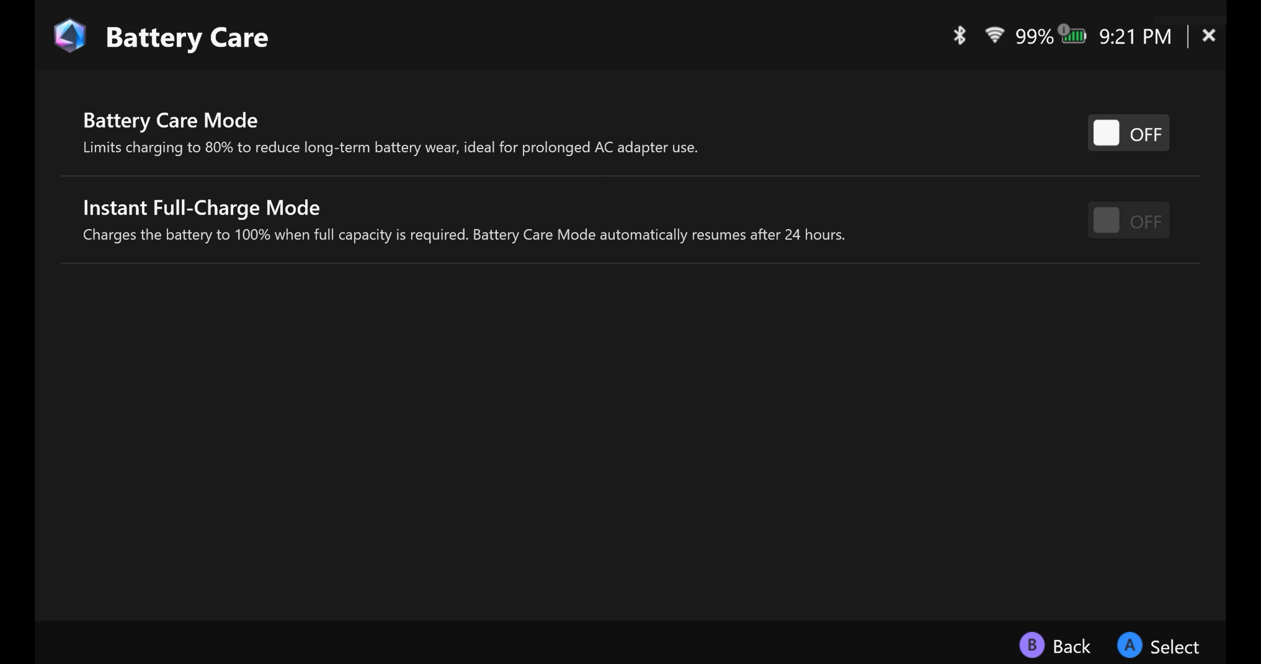
Task: Click the Bluetooth status icon
Action: (960, 36)
